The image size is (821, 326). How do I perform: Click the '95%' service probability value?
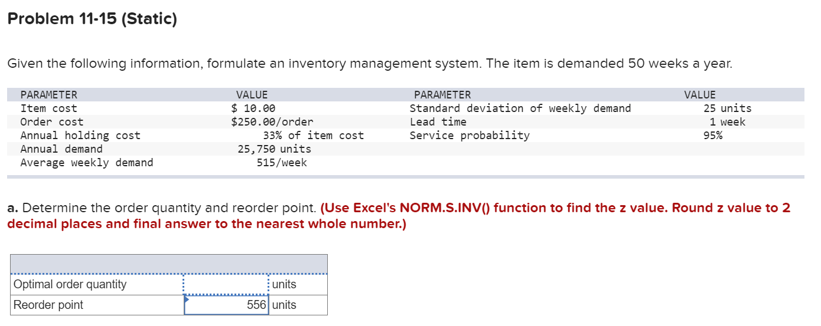click(713, 136)
